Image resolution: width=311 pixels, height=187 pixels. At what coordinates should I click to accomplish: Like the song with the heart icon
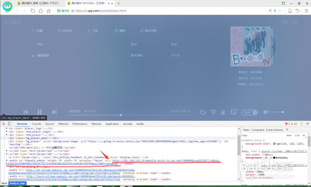pos(213,112)
